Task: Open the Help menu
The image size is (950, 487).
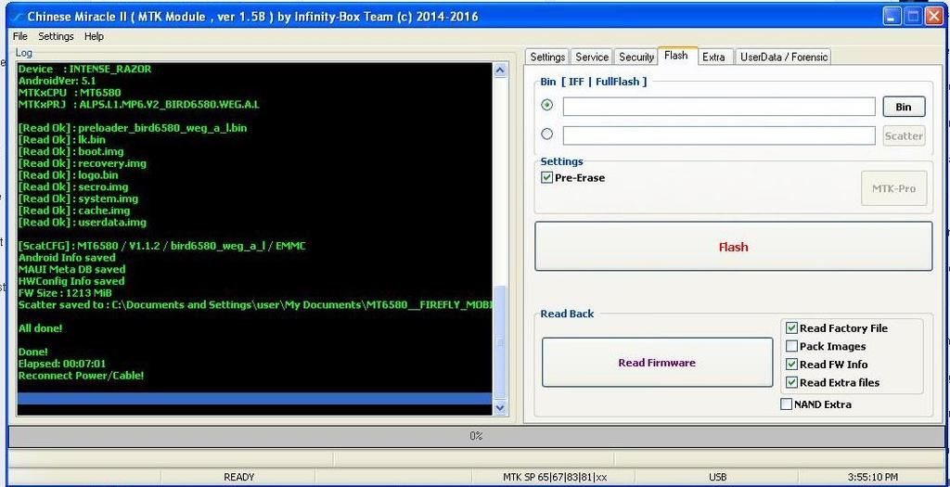Action: coord(94,37)
